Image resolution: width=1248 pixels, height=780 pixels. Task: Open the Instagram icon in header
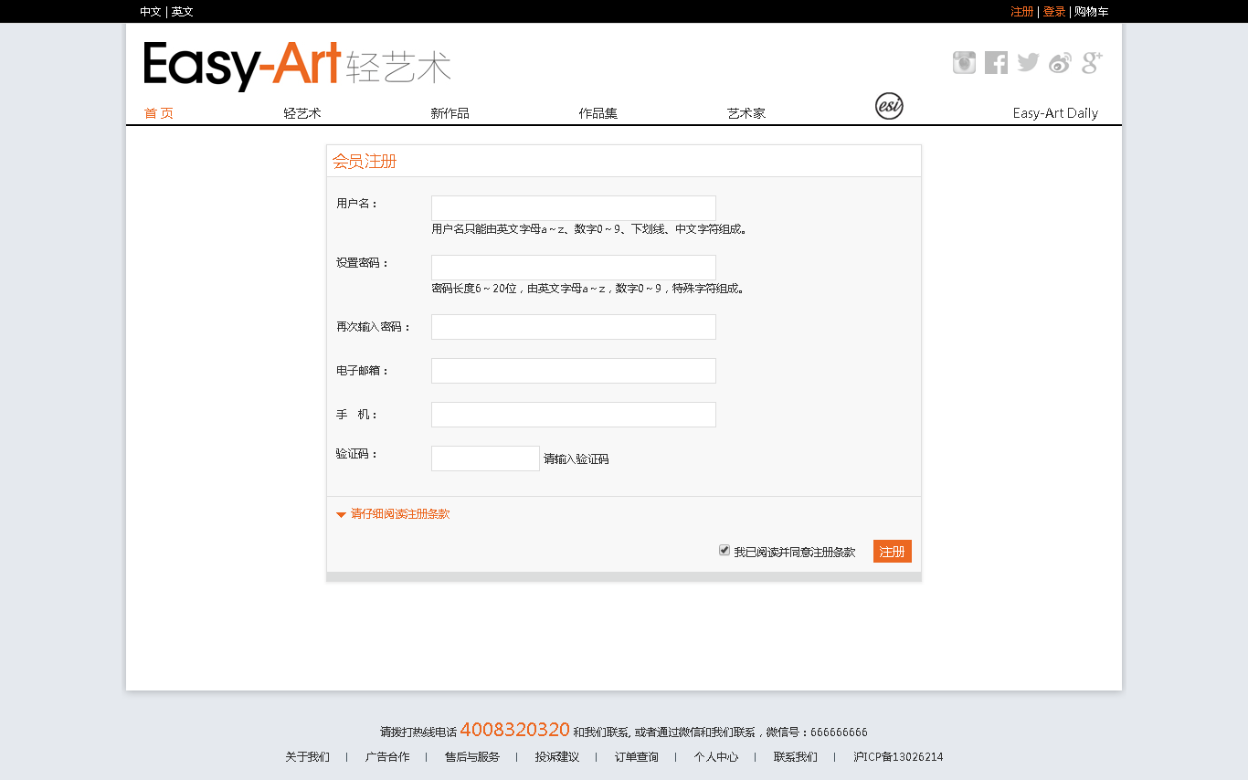coord(964,63)
